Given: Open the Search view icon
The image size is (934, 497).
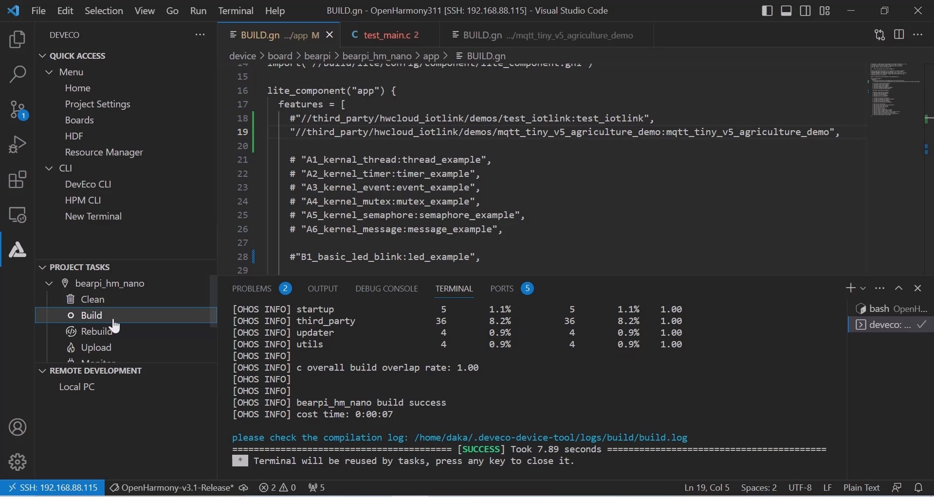Looking at the screenshot, I should 18,75.
